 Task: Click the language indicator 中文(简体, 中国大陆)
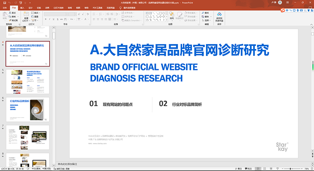(x=41, y=169)
